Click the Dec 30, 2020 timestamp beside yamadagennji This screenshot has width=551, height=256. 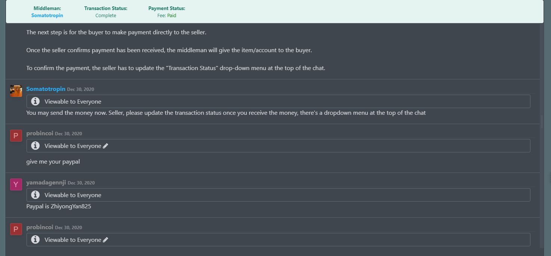[81, 183]
